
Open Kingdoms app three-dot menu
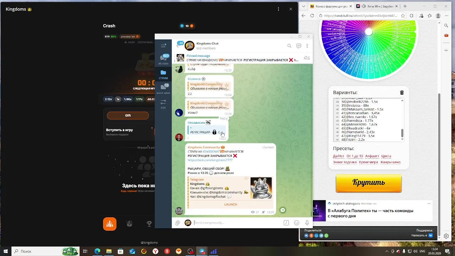point(278,9)
